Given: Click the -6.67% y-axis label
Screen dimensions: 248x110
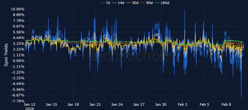Looking at the screenshot, I should pyautogui.click(x=18, y=95).
